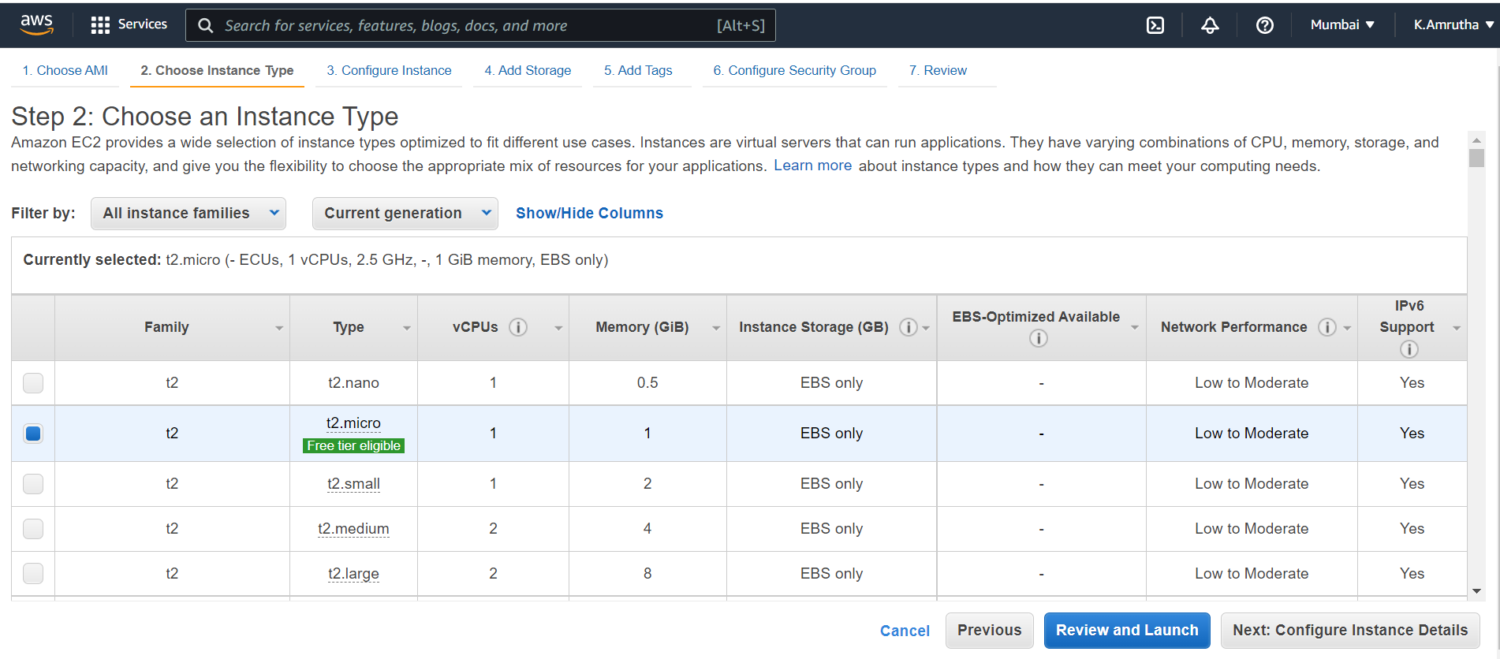Open the Services grid menu icon

100,25
